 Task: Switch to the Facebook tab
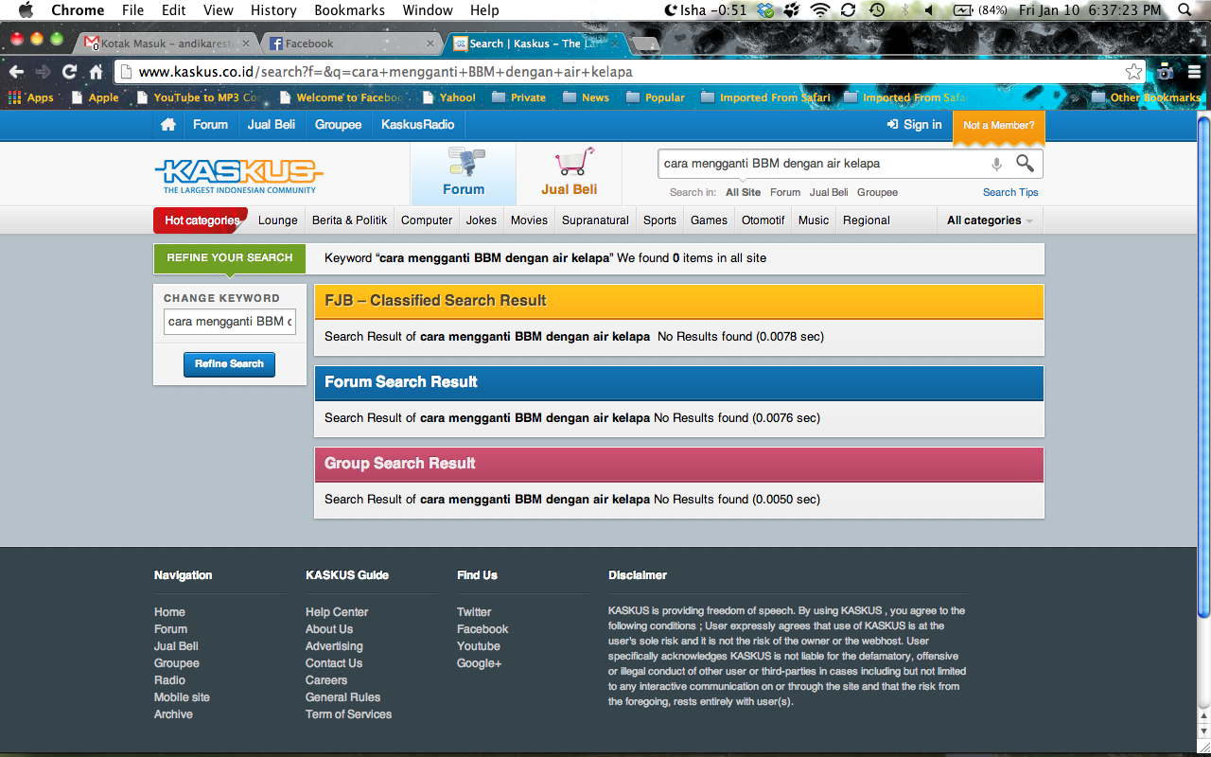click(352, 44)
